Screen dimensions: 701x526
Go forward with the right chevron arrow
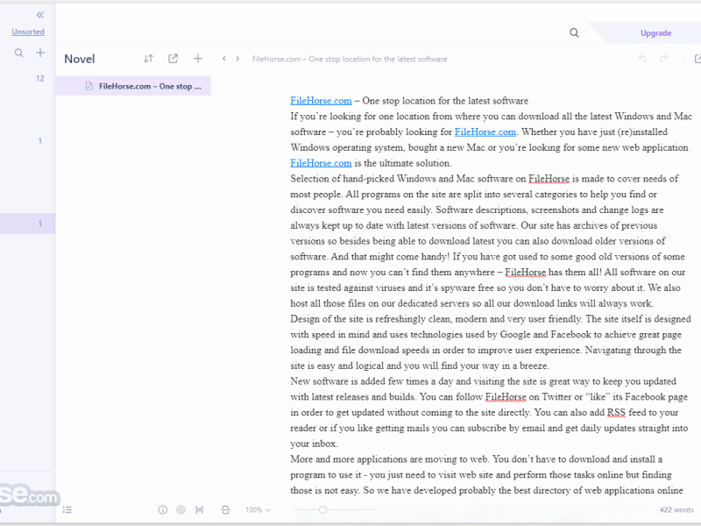point(237,59)
